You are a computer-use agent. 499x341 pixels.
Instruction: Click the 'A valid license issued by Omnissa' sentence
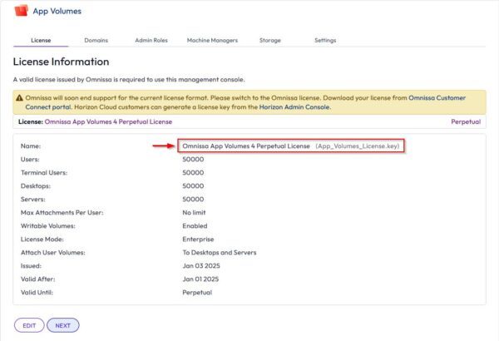129,80
